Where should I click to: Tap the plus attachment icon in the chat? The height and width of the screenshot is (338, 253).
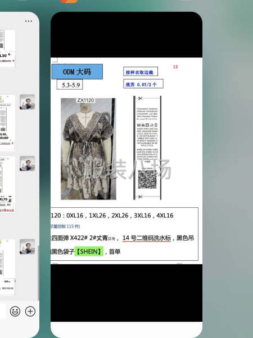(x=30, y=312)
